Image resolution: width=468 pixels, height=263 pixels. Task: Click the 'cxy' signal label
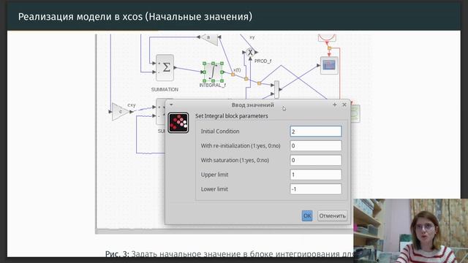(132, 105)
